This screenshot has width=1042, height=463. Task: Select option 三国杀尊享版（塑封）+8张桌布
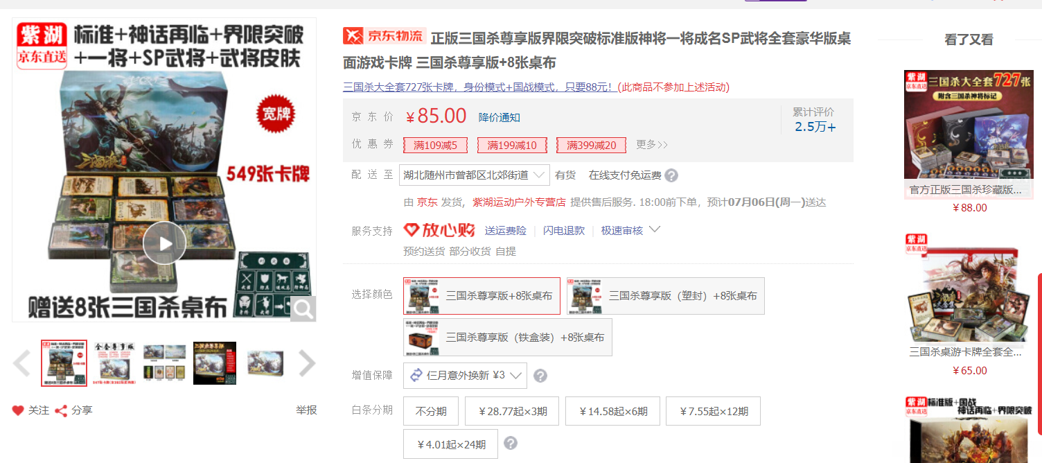[666, 296]
